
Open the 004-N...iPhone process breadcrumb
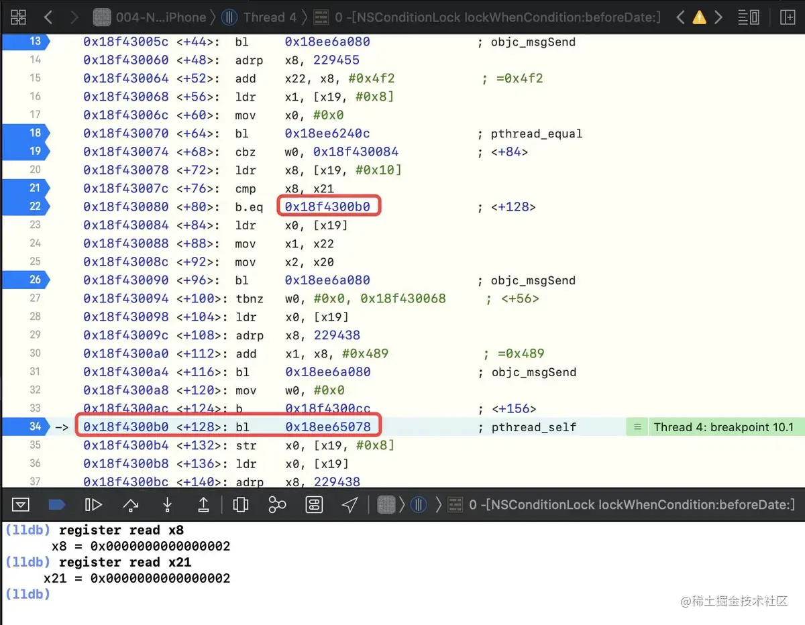tap(149, 17)
